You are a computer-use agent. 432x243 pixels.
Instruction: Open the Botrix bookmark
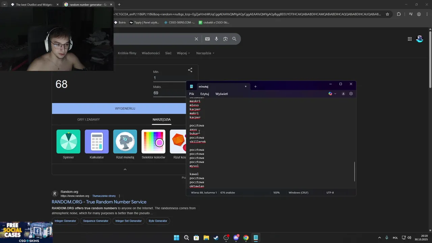click(x=119, y=23)
